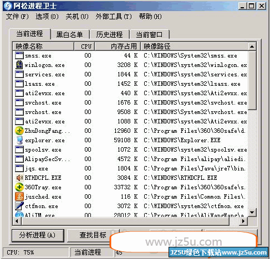Click the horizontal scrollbar right arrow
The width and height of the screenshot is (270, 259).
pos(243,221)
